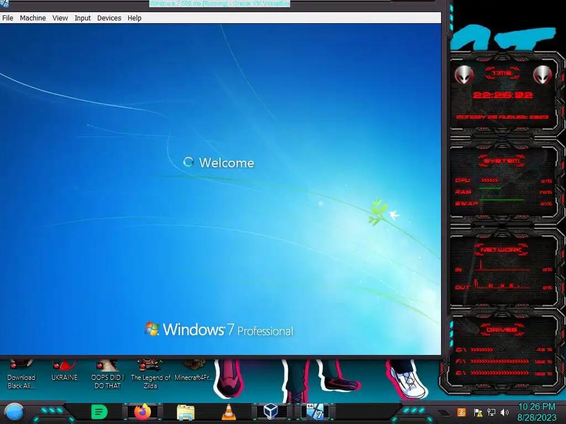566x424 pixels.
Task: Click the TIME widget header
Action: 502,73
